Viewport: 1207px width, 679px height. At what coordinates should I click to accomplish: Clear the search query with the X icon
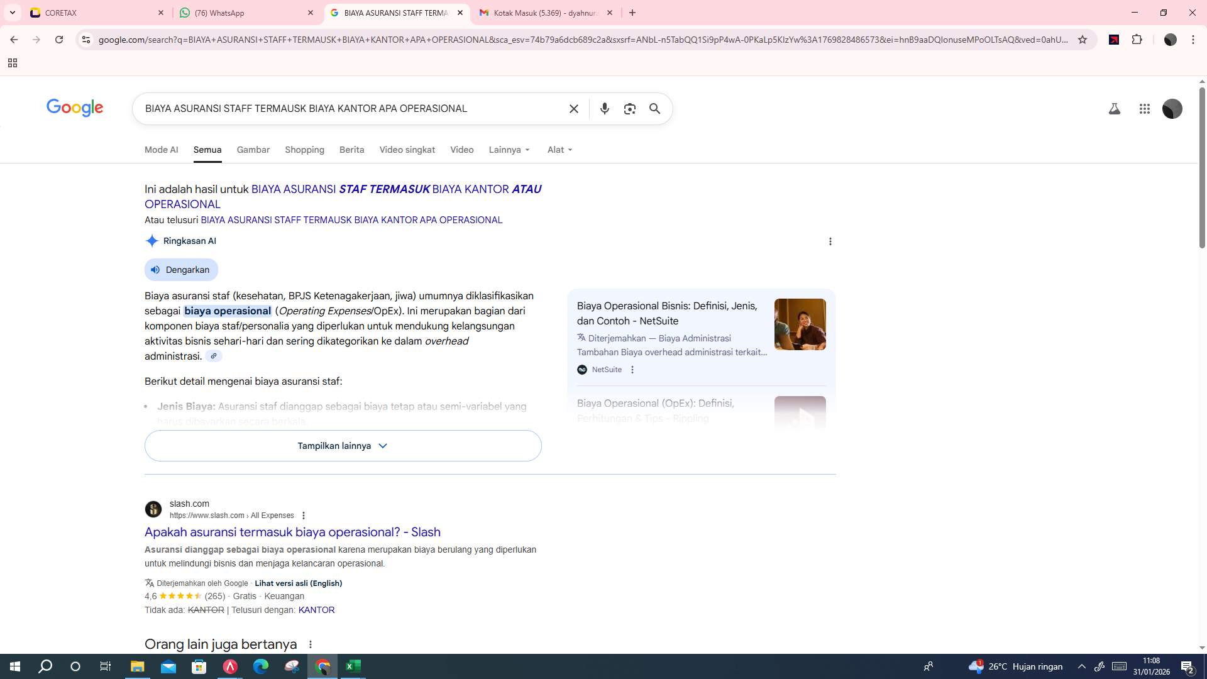click(573, 108)
